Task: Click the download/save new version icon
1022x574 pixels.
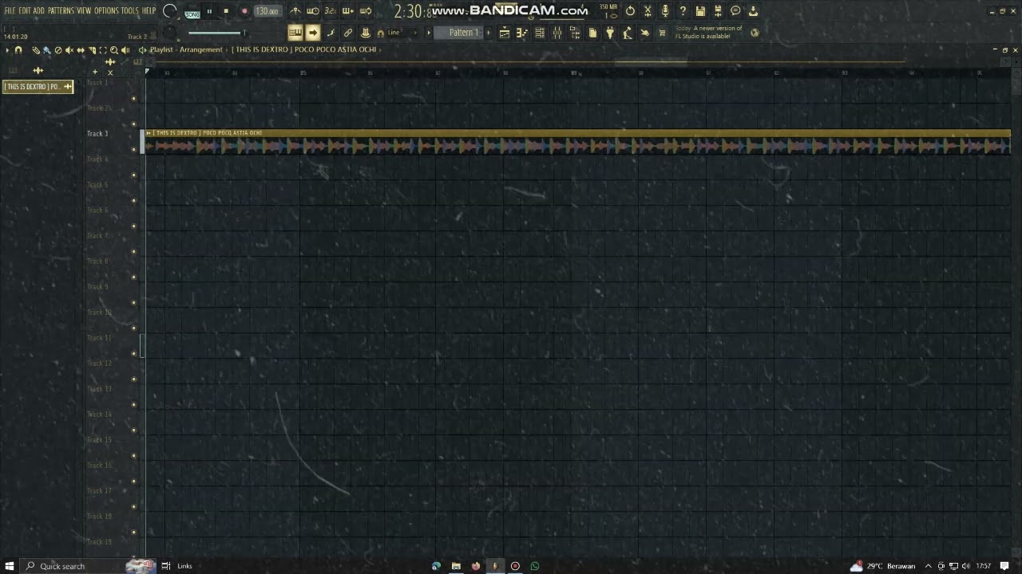Action: [x=753, y=11]
